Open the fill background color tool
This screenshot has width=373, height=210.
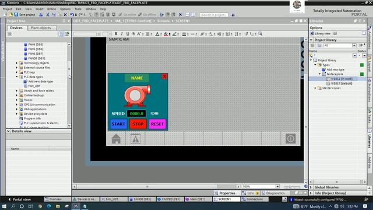(166, 34)
